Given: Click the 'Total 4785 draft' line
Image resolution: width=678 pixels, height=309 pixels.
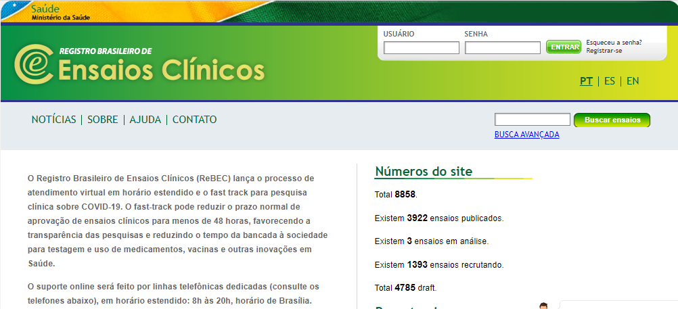Looking at the screenshot, I should (406, 287).
